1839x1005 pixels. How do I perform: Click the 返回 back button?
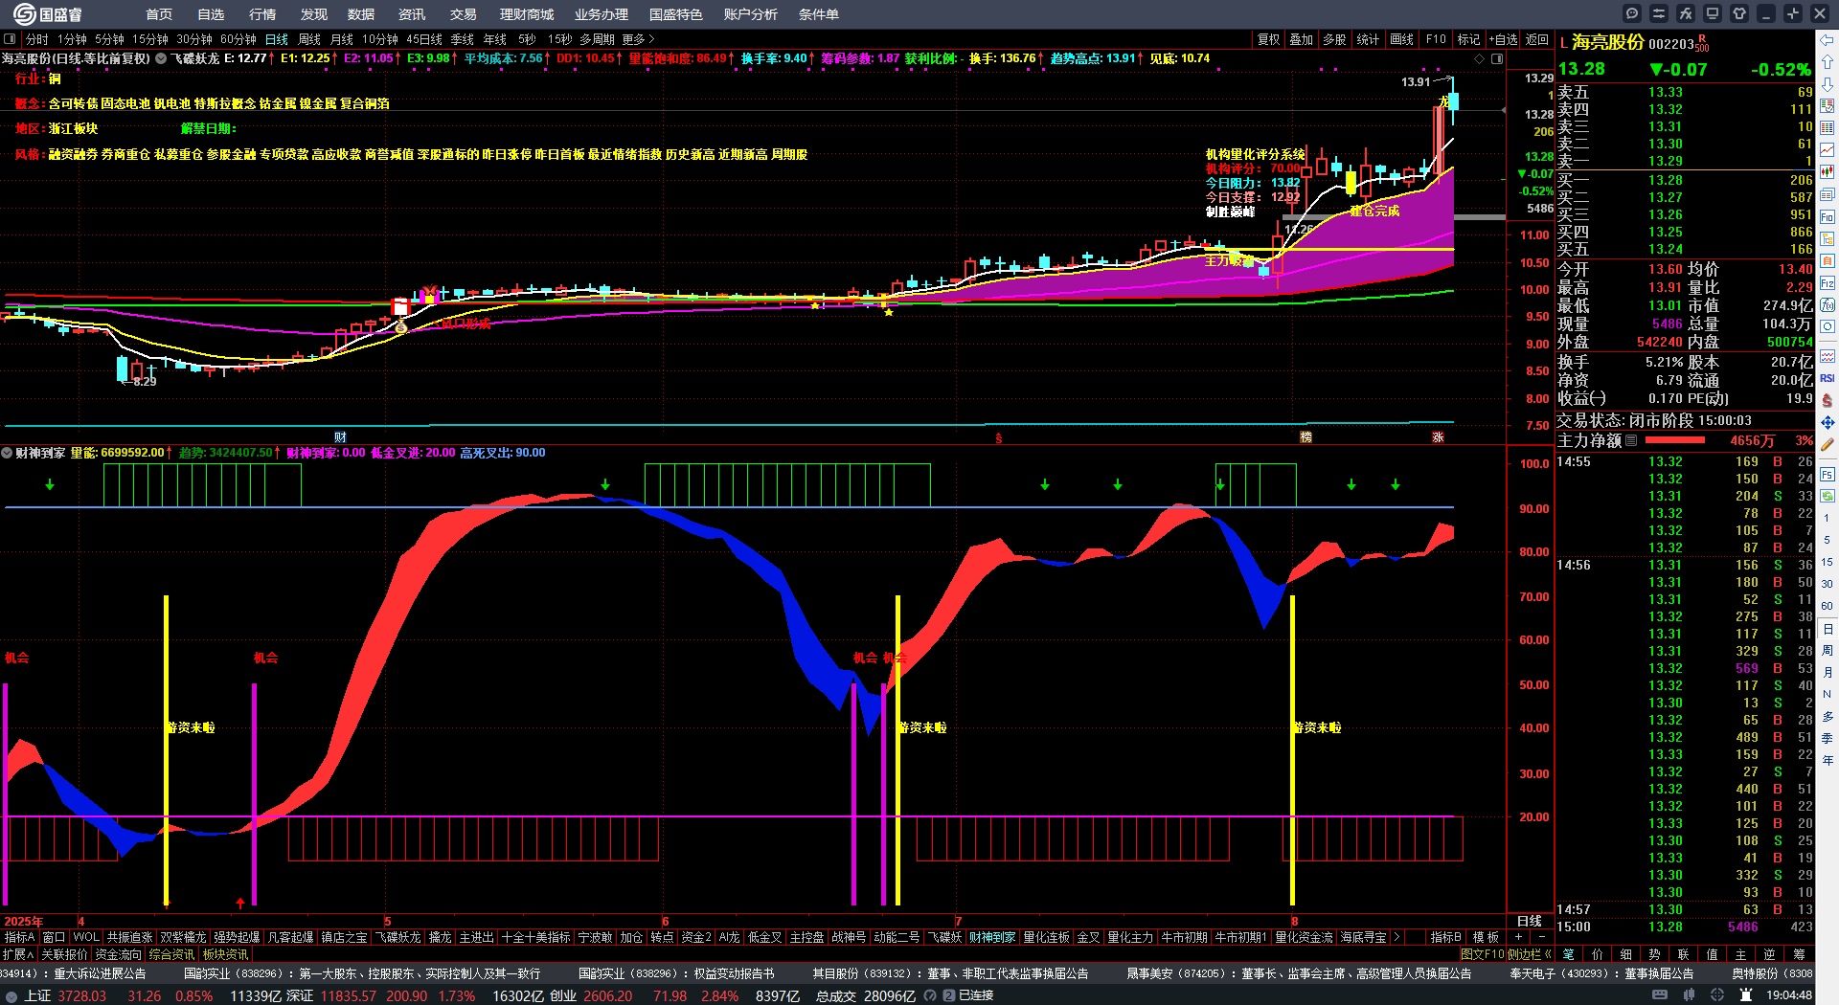[1537, 39]
